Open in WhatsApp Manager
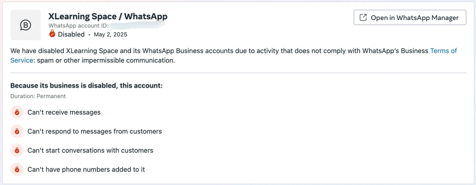 (x=410, y=18)
